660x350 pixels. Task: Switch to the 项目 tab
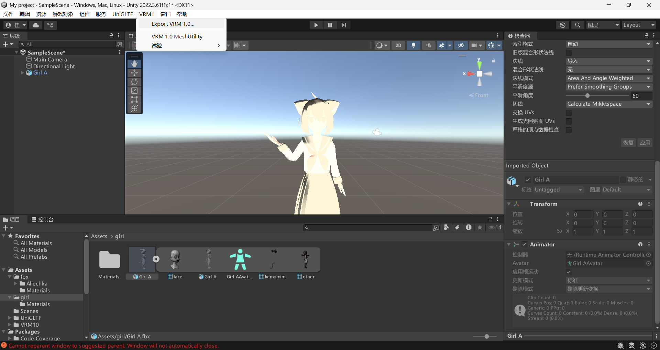(12, 220)
